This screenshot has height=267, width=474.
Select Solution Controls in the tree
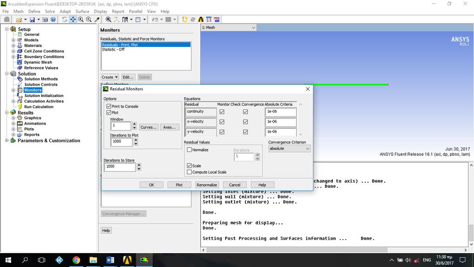[x=41, y=84]
